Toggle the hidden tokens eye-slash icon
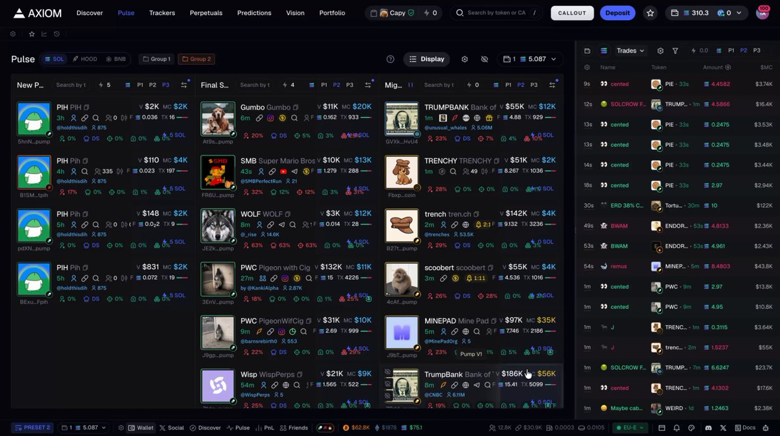This screenshot has width=780, height=436. (484, 59)
